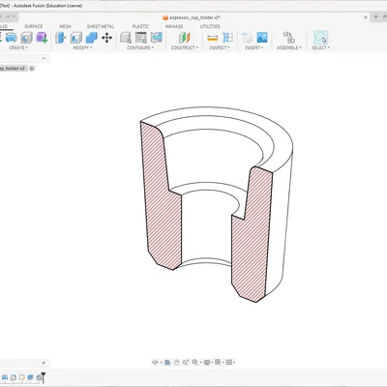This screenshot has height=387, width=387.
Task: Click the grid and snaps icon
Action: [x=228, y=362]
